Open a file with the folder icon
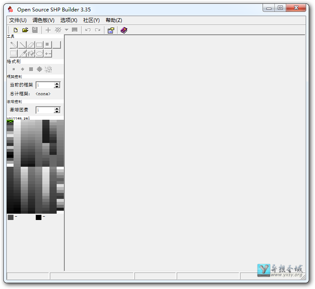The width and height of the screenshot is (315, 289). click(x=25, y=30)
